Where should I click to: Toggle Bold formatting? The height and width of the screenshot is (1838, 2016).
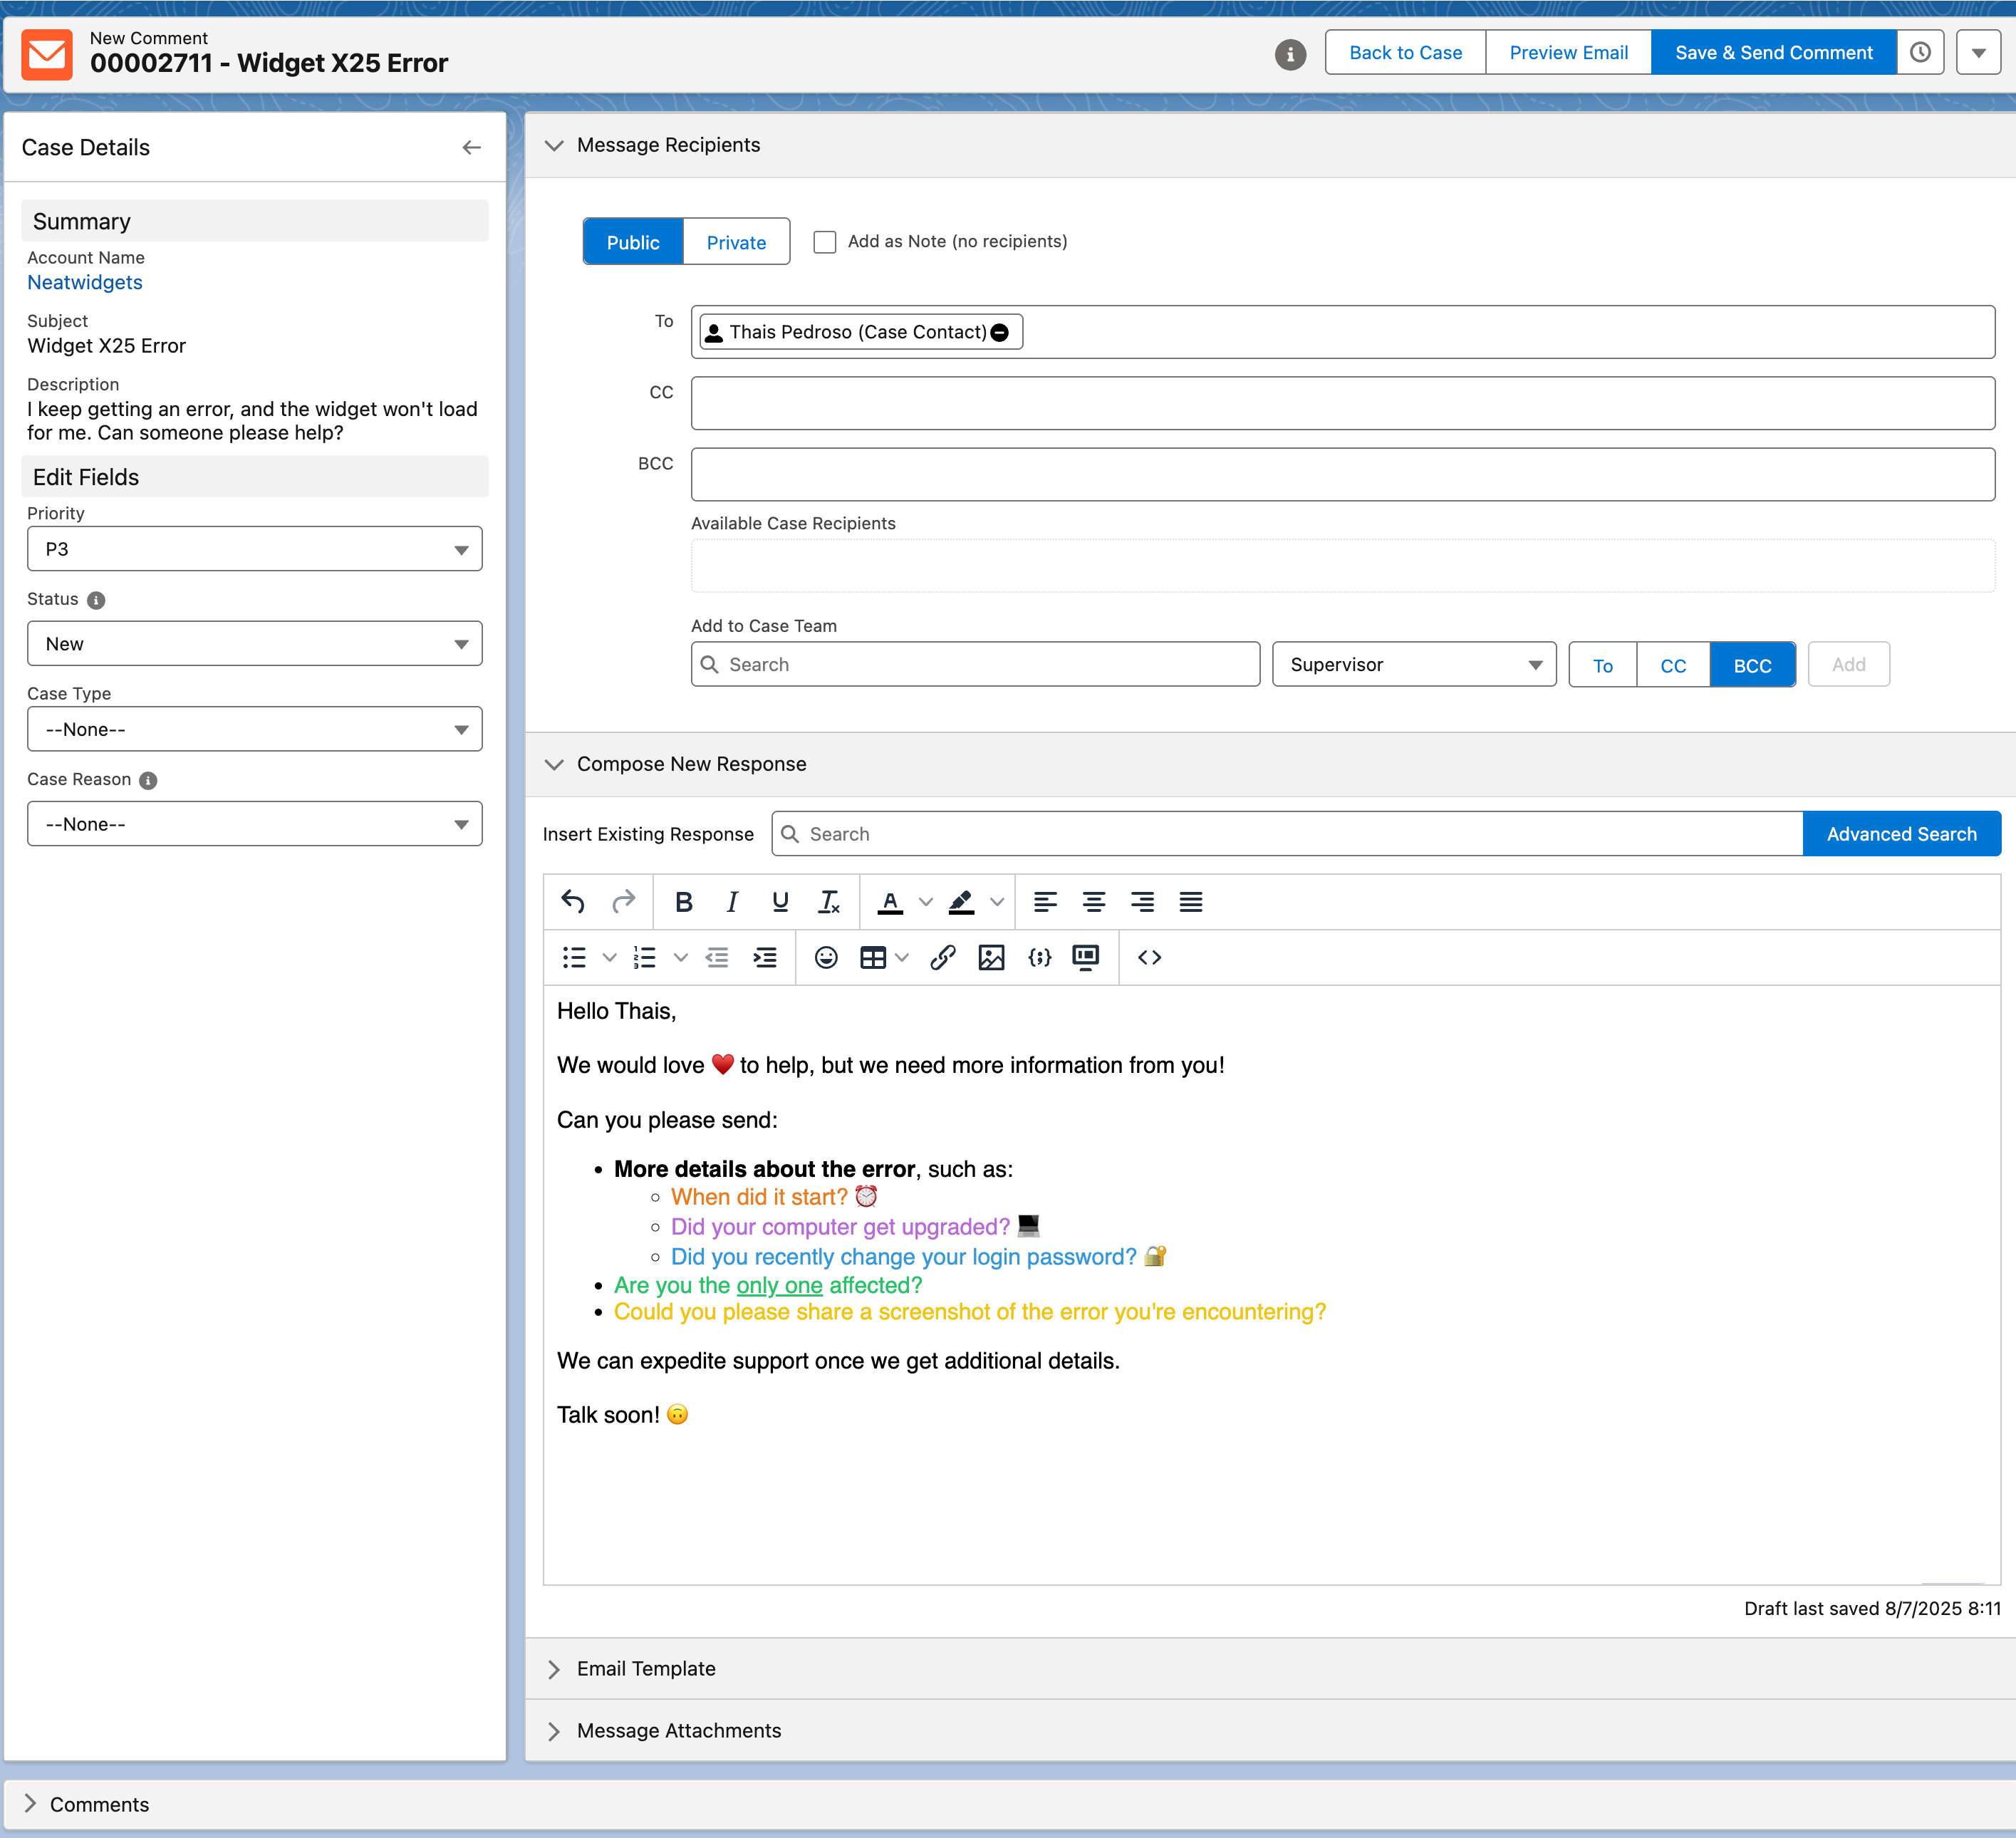coord(683,902)
